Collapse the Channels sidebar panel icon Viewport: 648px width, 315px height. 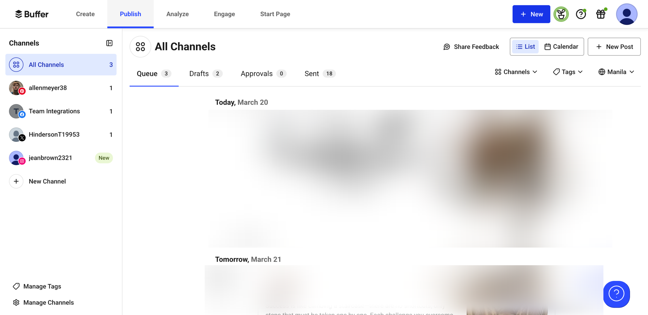109,43
